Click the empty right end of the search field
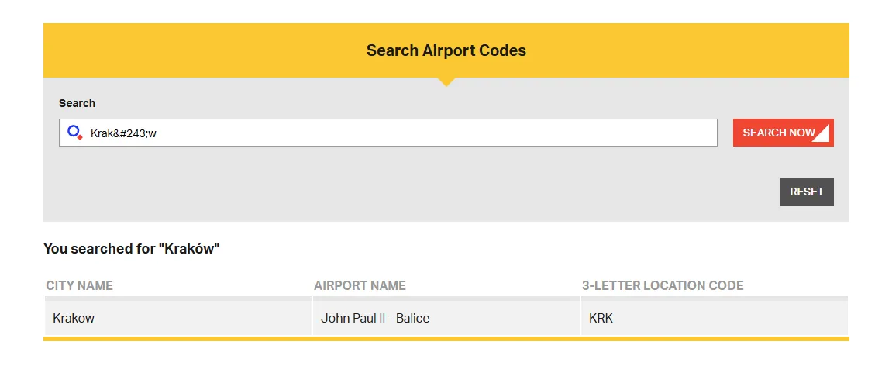875x366 pixels. coord(659,133)
